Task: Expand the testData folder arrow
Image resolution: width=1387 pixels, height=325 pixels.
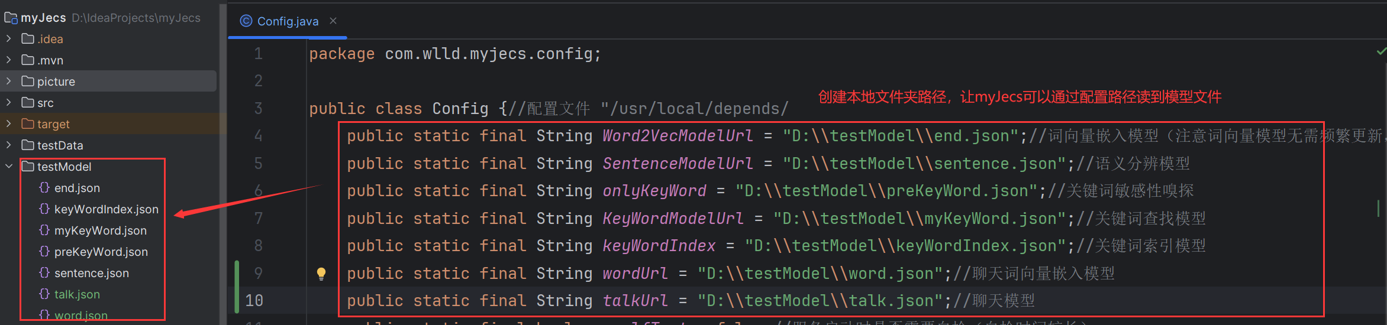Action: pyautogui.click(x=9, y=145)
